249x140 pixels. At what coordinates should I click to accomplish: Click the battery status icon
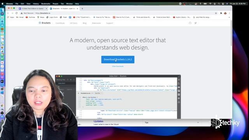[205, 3]
